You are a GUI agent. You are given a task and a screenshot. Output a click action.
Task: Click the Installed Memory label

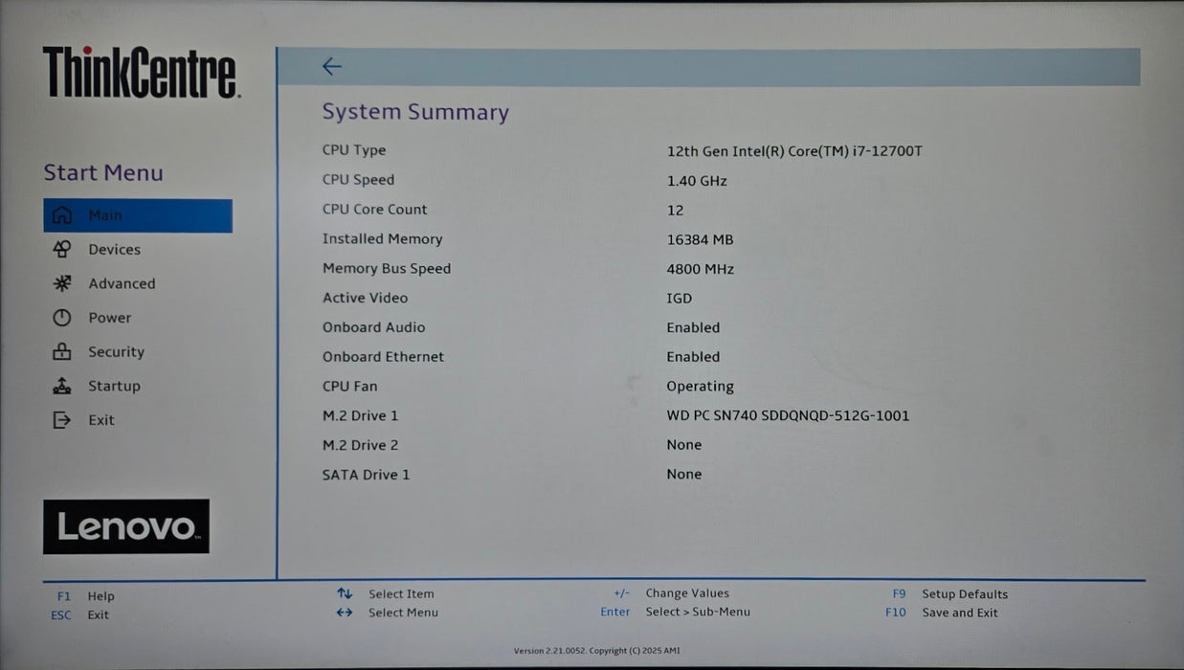point(382,239)
